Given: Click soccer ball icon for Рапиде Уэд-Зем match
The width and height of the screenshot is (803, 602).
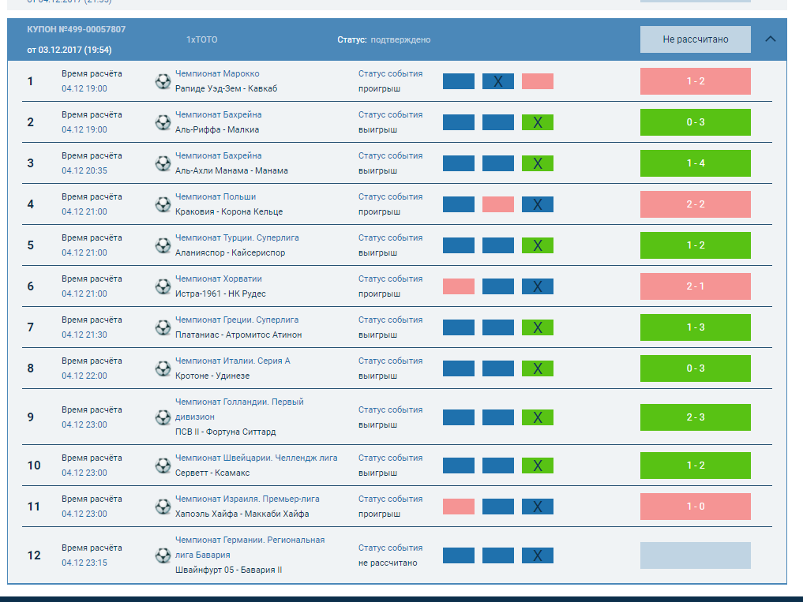Looking at the screenshot, I should click(163, 81).
